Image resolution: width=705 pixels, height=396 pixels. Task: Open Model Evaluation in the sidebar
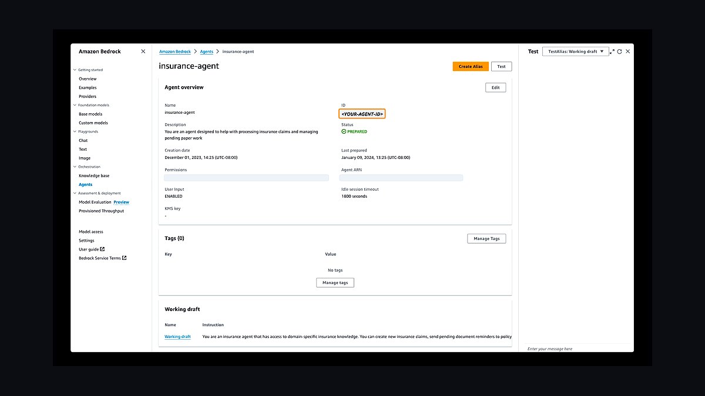click(x=95, y=202)
